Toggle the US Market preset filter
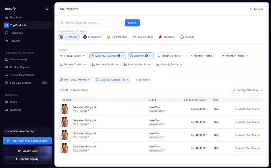The image size is (271, 168). pos(69,37)
